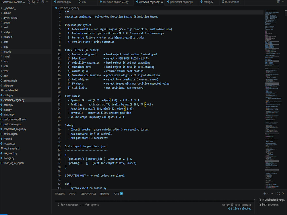Expand the logs folder
Viewport: 287px width, 215px height.
[26, 47]
